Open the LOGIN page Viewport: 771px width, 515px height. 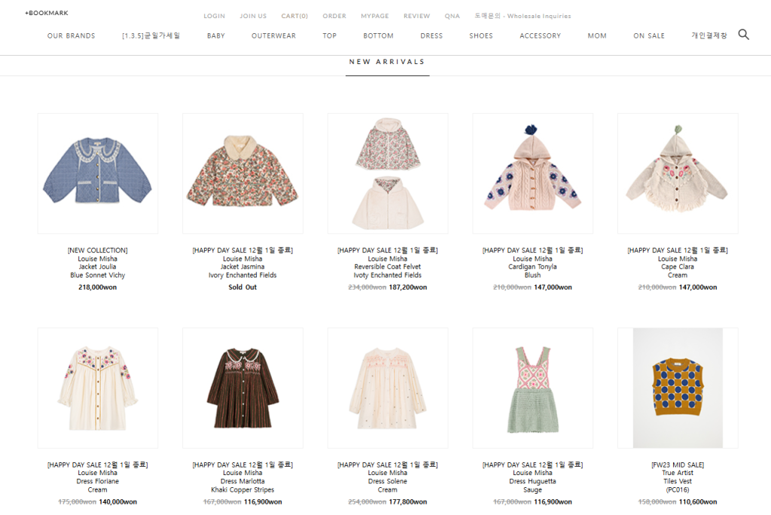point(215,16)
